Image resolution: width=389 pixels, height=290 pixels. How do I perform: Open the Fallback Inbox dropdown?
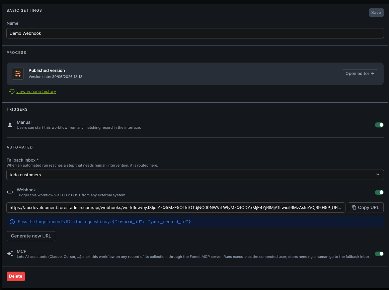(x=195, y=175)
